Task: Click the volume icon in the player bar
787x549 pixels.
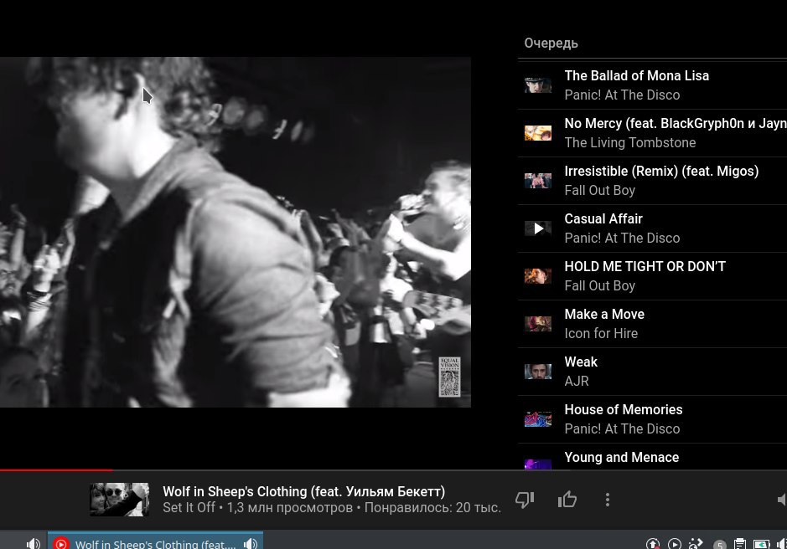Action: (782, 500)
